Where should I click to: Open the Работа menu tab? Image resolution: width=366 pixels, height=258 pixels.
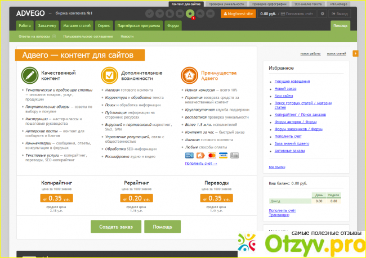click(25, 25)
